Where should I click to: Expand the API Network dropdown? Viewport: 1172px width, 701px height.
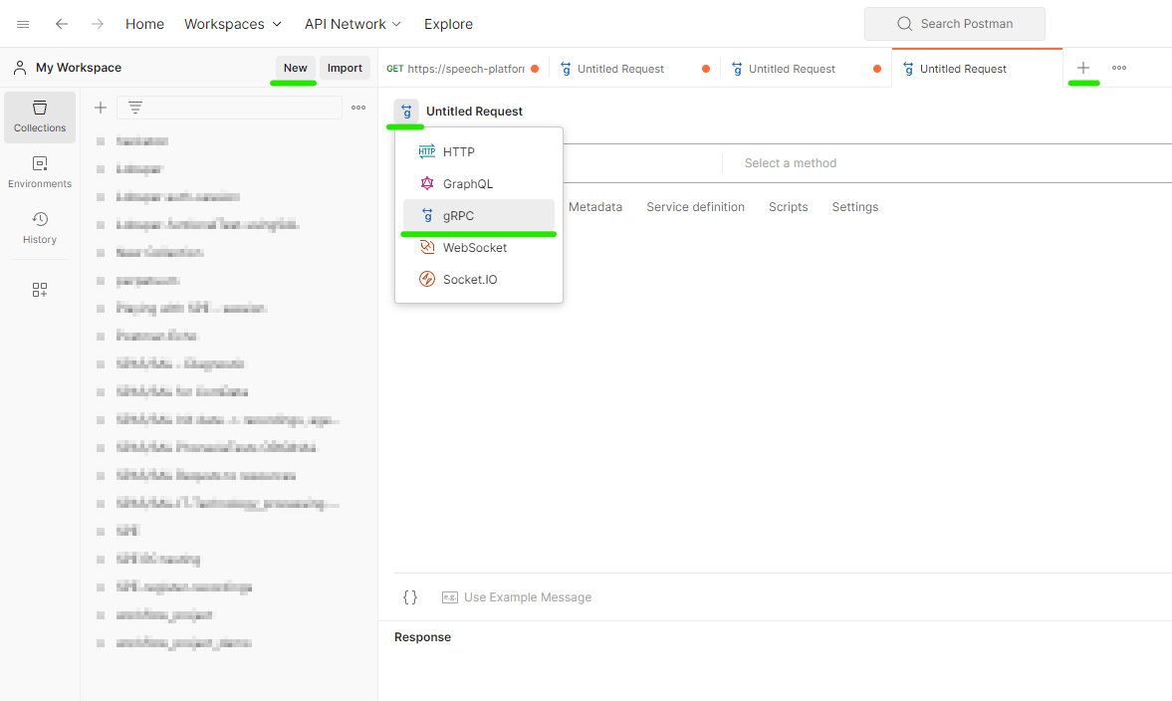point(352,24)
